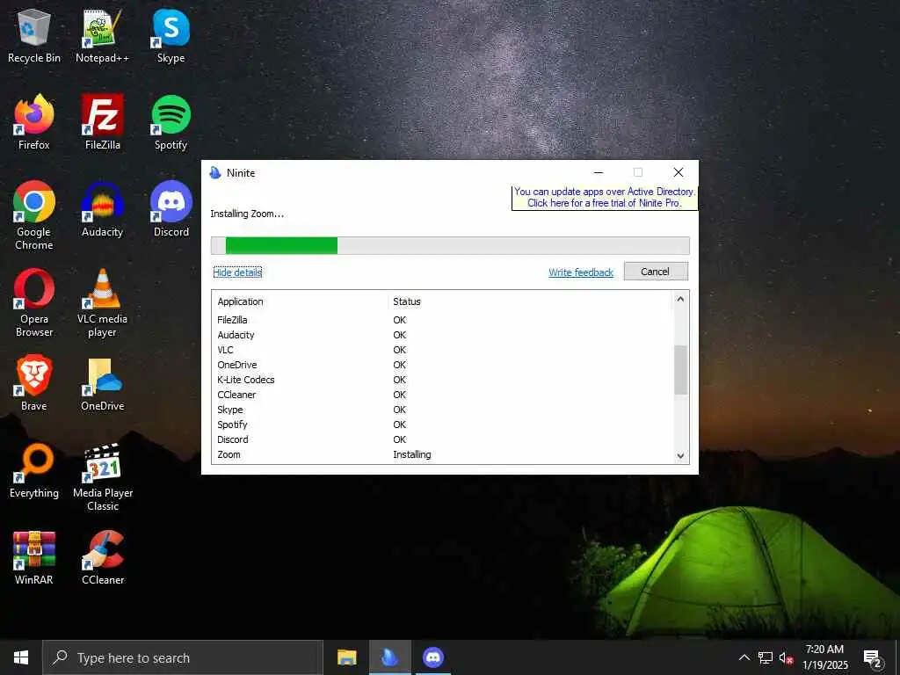The image size is (900, 675).
Task: Select the VLC media player desktop icon
Action: tap(102, 303)
